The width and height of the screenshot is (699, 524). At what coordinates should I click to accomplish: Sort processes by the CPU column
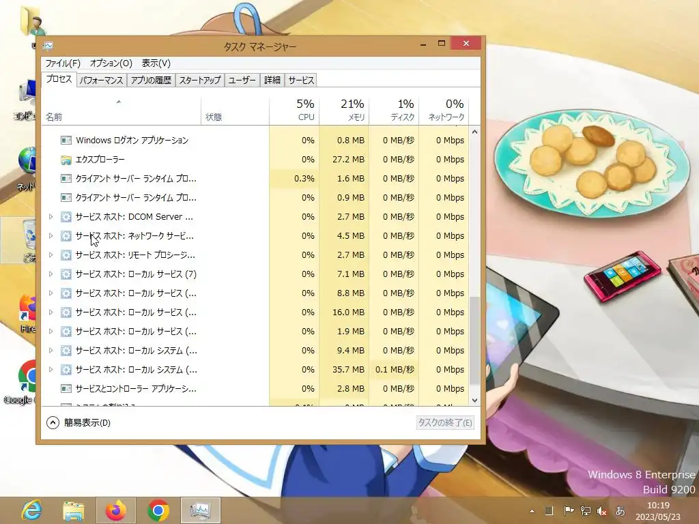point(294,110)
